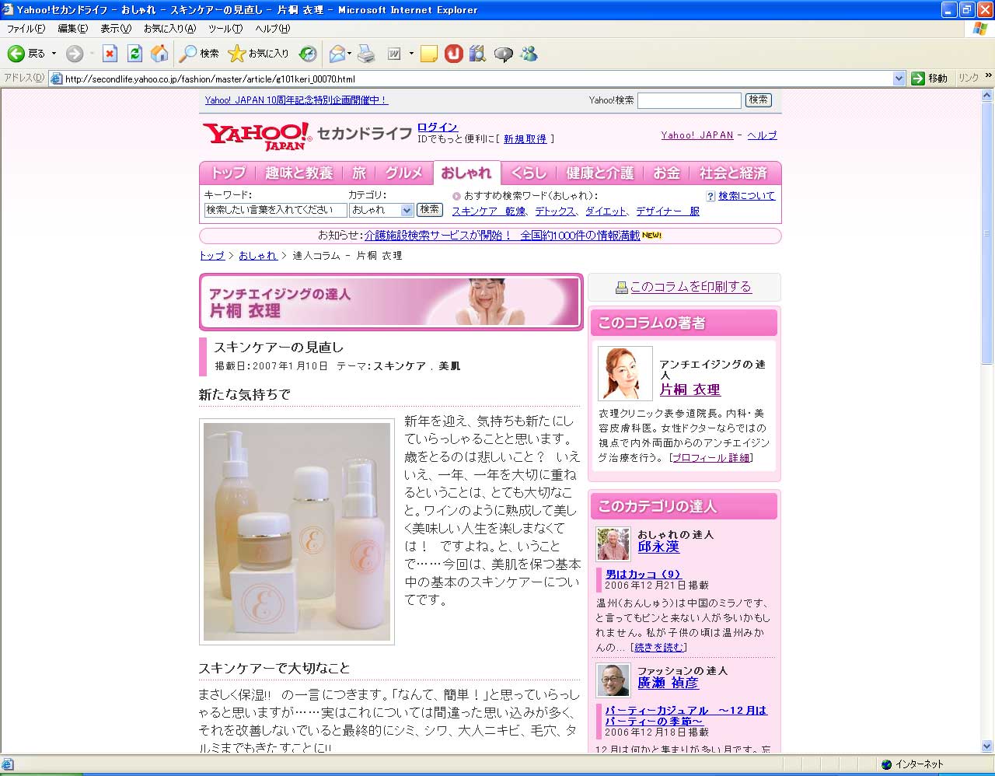
Task: Switch to the グルメ tab
Action: (403, 173)
